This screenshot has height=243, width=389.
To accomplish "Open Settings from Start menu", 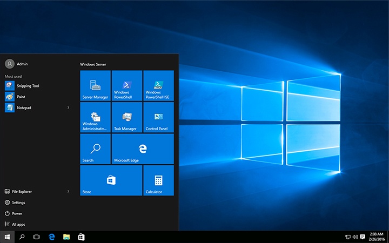I will click(x=15, y=202).
